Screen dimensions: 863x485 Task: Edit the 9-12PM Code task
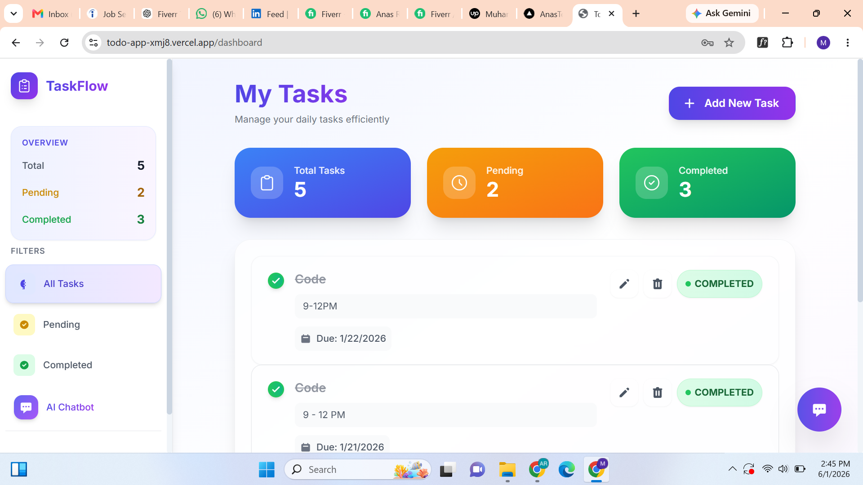pyautogui.click(x=624, y=284)
